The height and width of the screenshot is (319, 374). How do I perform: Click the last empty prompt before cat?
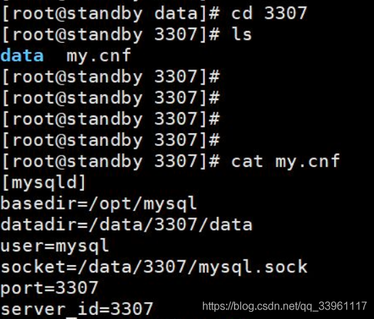point(110,141)
